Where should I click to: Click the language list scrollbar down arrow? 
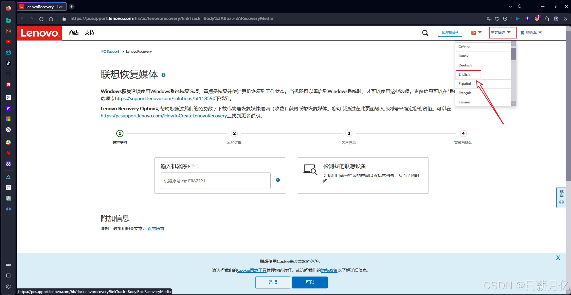513,103
